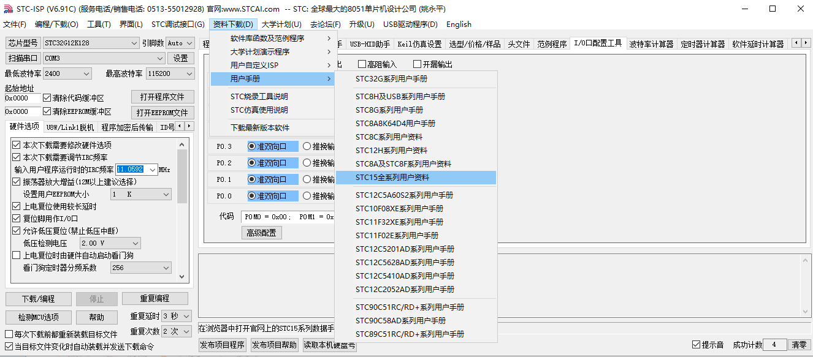Click the 成功计数 value field
This screenshot has height=357, width=813.
(774, 345)
